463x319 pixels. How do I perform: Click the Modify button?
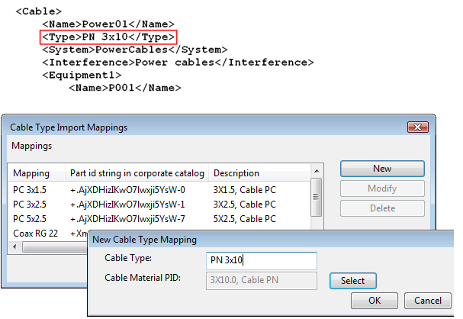click(382, 188)
